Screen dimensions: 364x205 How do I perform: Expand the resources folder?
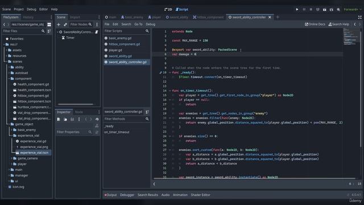(7, 56)
